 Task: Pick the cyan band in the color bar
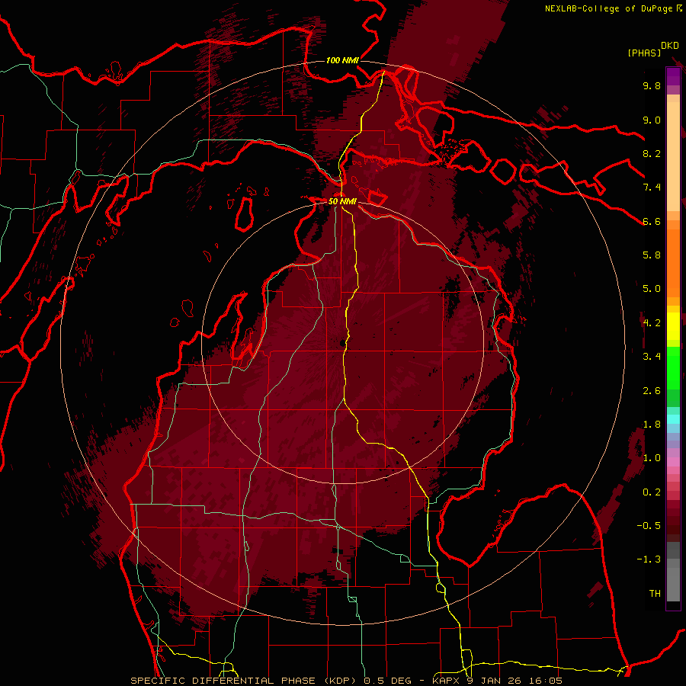click(673, 419)
